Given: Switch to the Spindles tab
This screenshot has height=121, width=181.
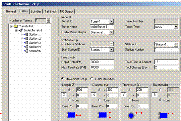Looking at the screenshot, I should point(36,11).
